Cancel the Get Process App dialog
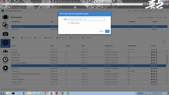Screen dimensions: 169x95 pos(101,31)
